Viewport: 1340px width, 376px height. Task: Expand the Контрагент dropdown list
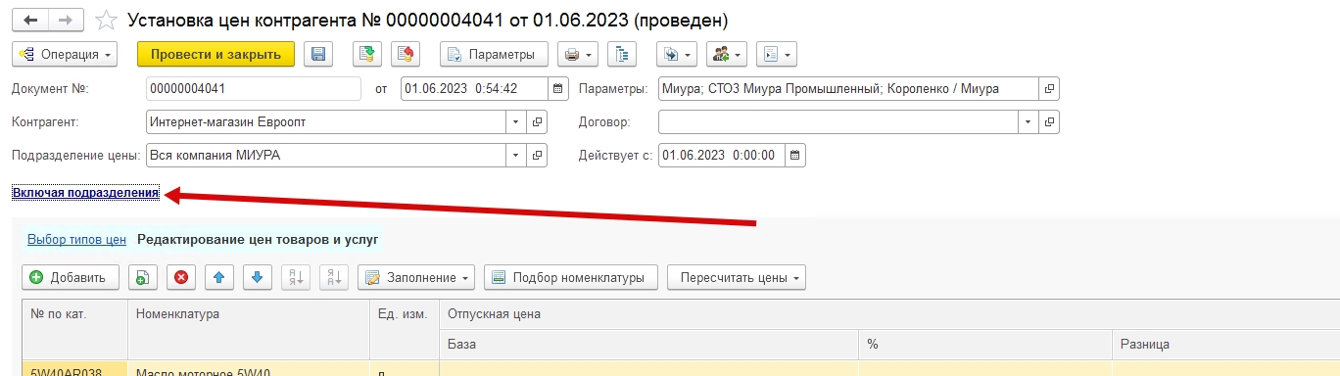(516, 122)
